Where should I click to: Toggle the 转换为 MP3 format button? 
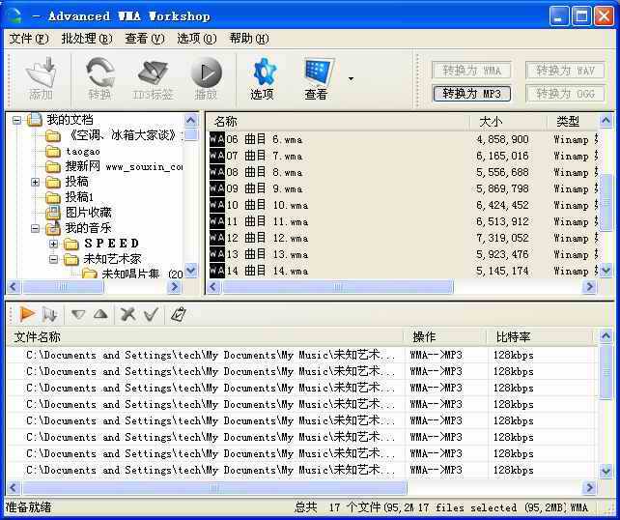[x=472, y=93]
